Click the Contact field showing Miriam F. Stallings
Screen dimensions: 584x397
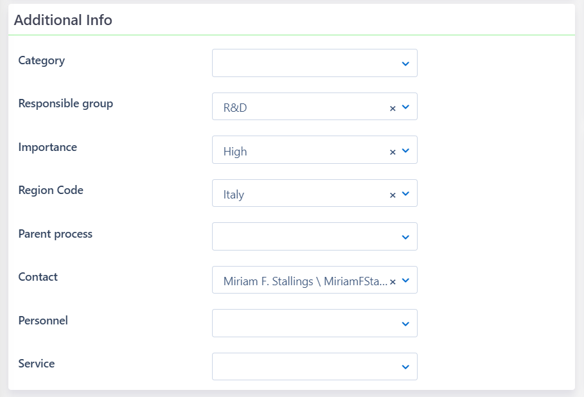point(302,281)
